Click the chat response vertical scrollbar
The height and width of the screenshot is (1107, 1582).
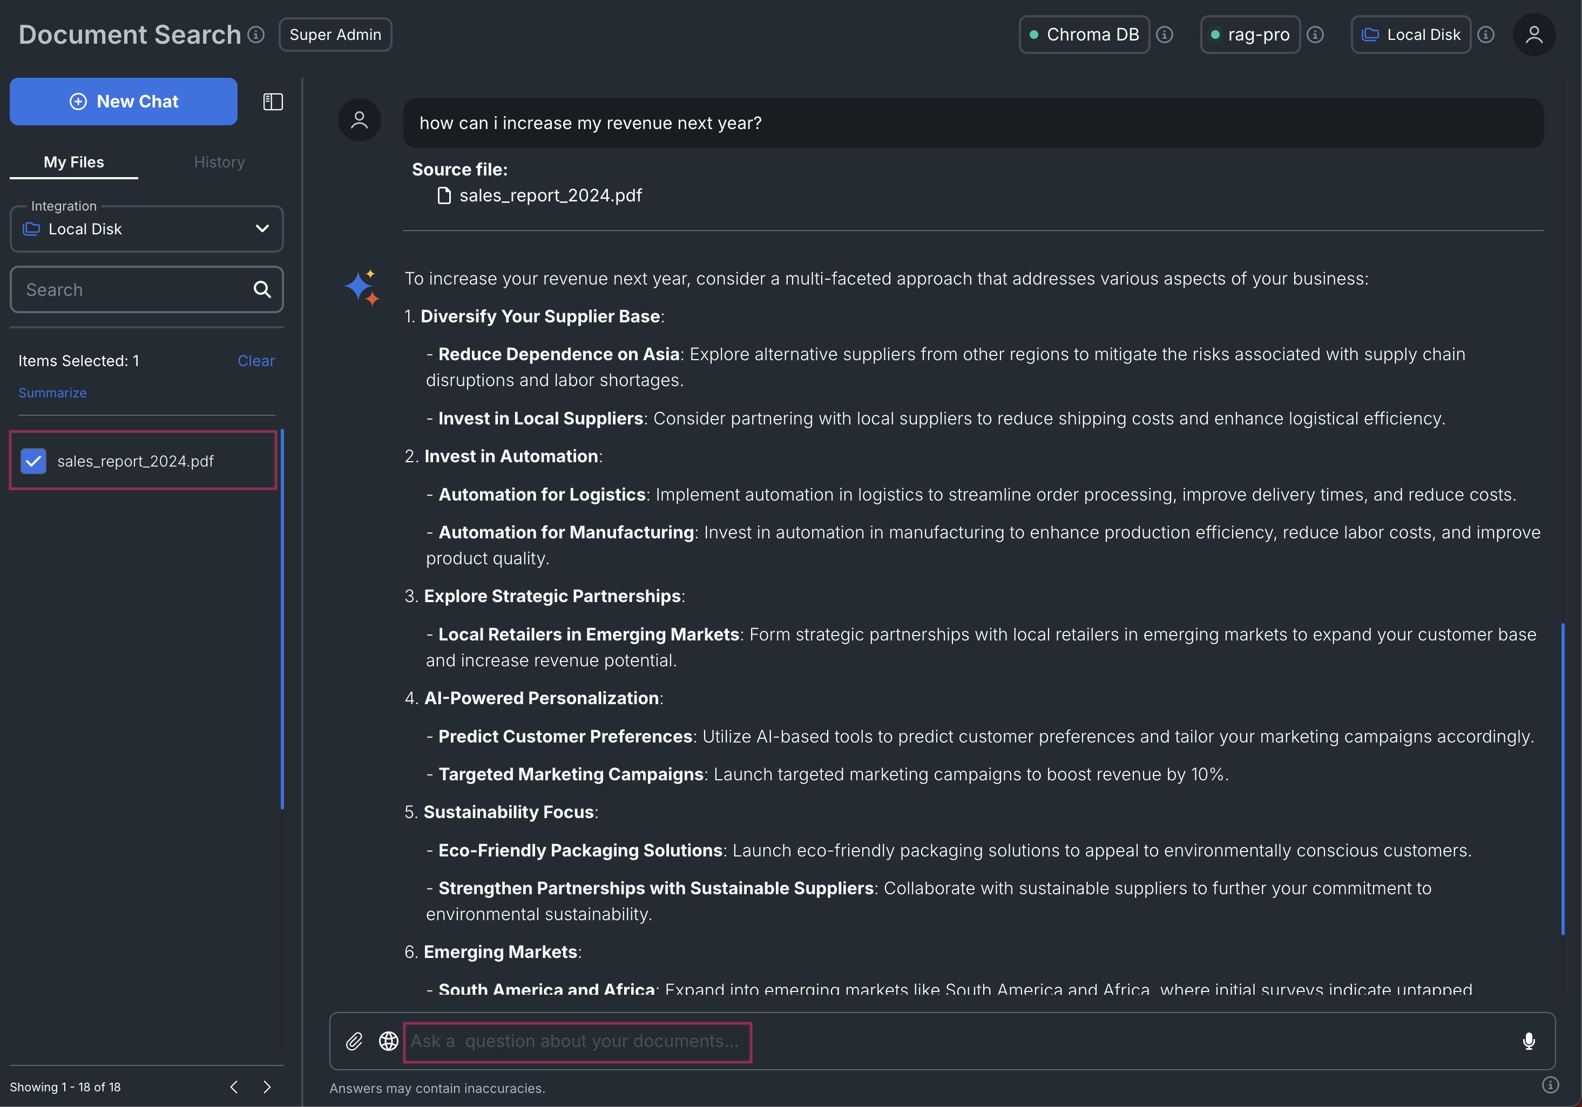(1562, 779)
